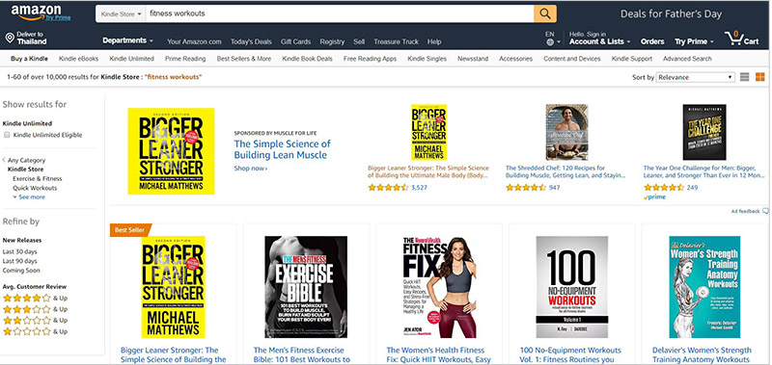Switch to grid view icon

[x=760, y=77]
